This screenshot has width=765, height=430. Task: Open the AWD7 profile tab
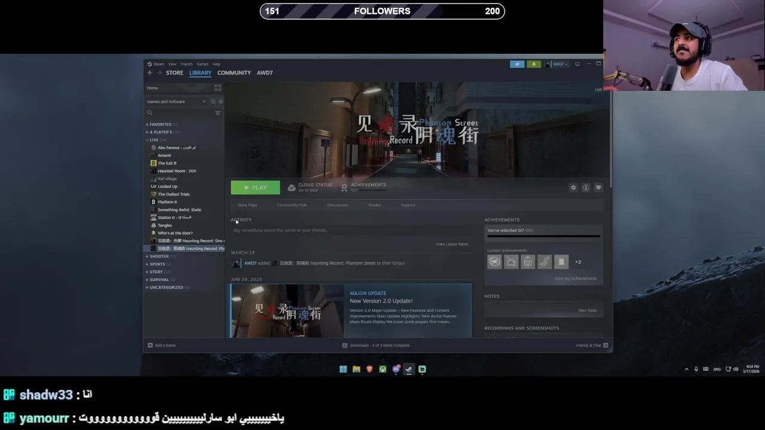pos(265,73)
